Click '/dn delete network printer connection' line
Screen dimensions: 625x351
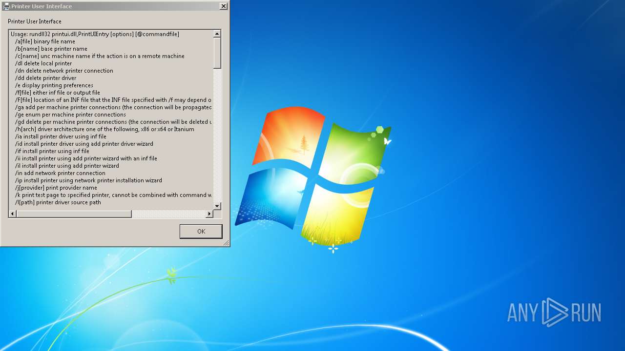click(x=64, y=71)
